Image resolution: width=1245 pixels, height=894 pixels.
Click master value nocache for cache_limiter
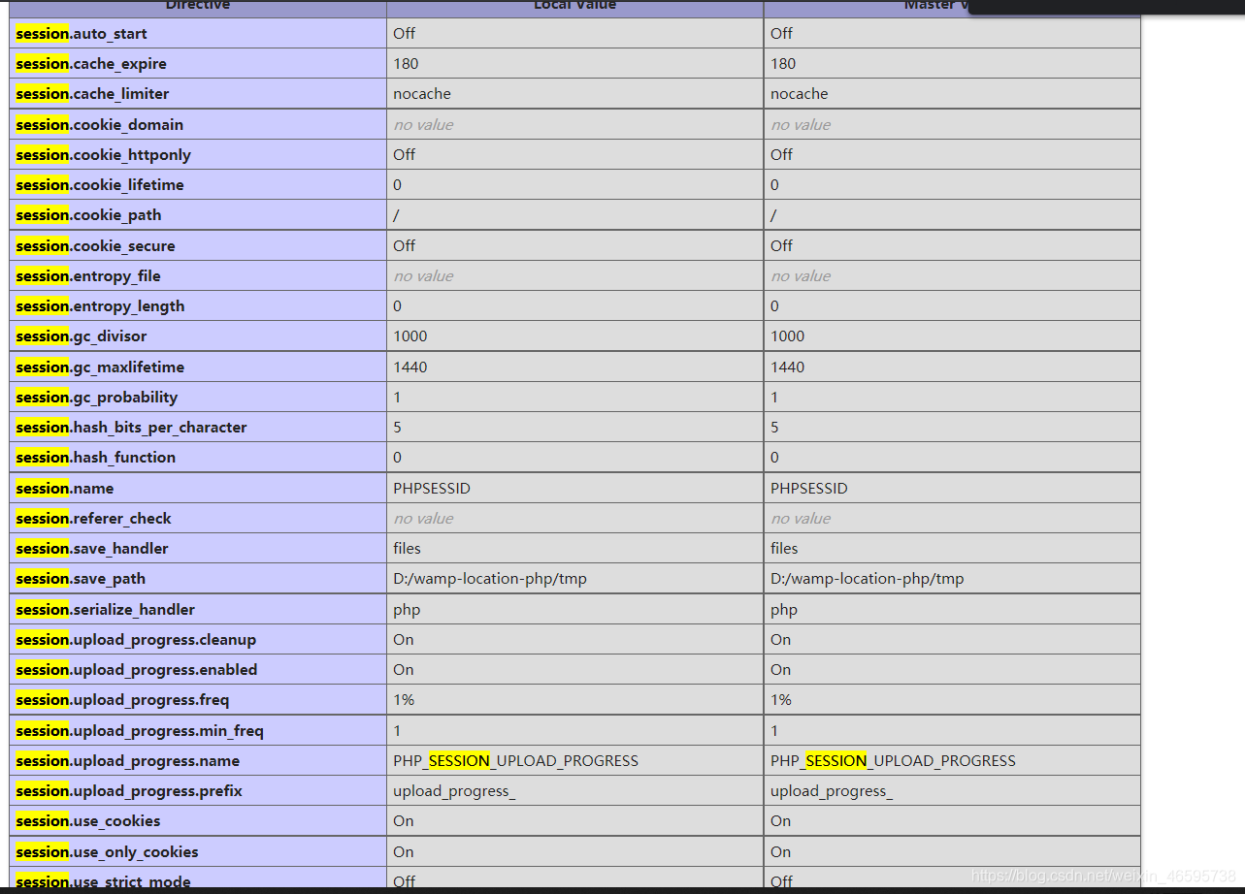[800, 94]
